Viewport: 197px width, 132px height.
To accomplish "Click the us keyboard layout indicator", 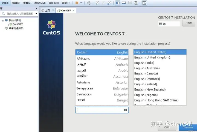I will (x=169, y=24).
